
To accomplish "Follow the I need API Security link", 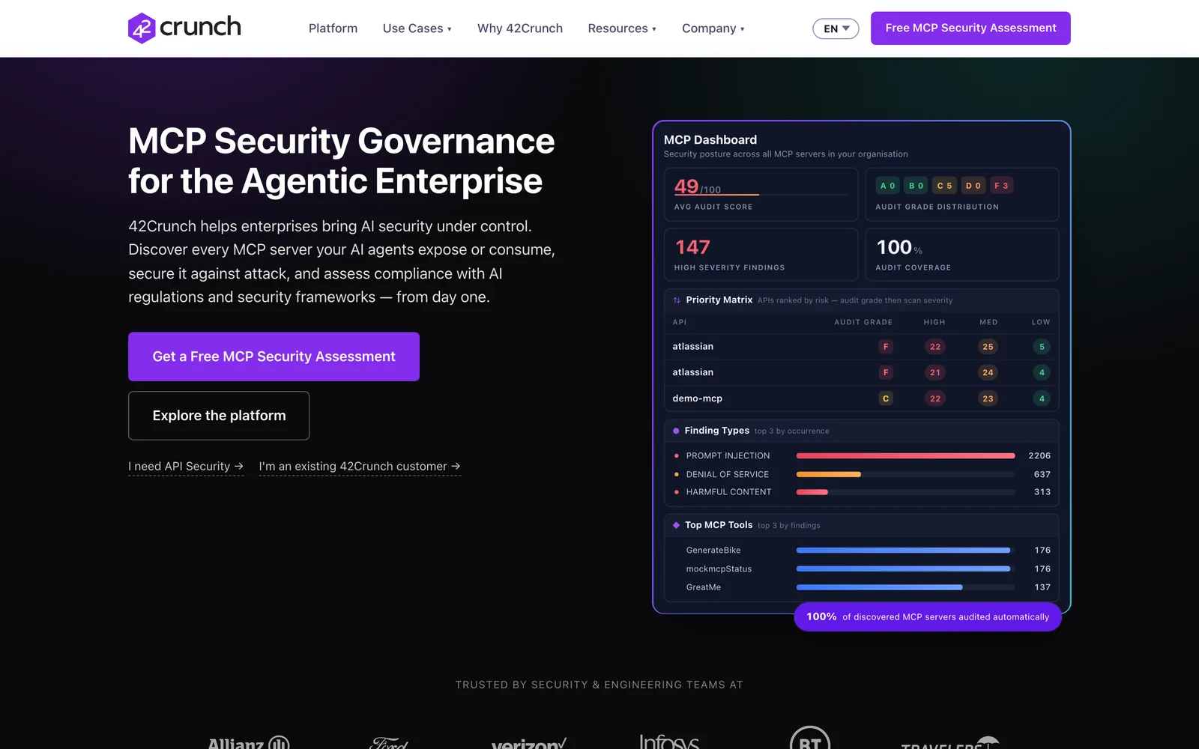I will pos(186,467).
